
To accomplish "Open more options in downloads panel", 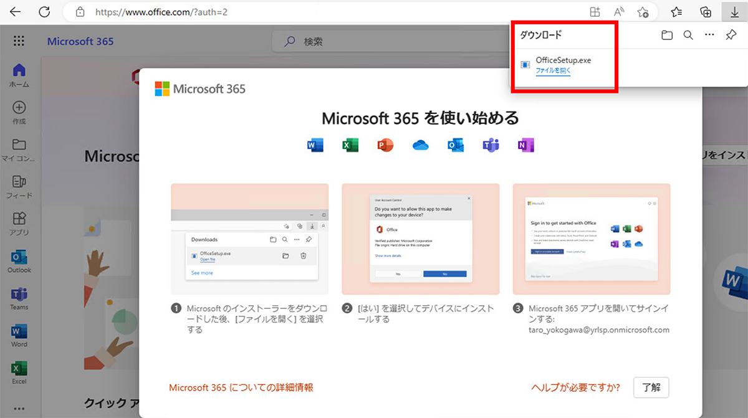I will pyautogui.click(x=709, y=36).
